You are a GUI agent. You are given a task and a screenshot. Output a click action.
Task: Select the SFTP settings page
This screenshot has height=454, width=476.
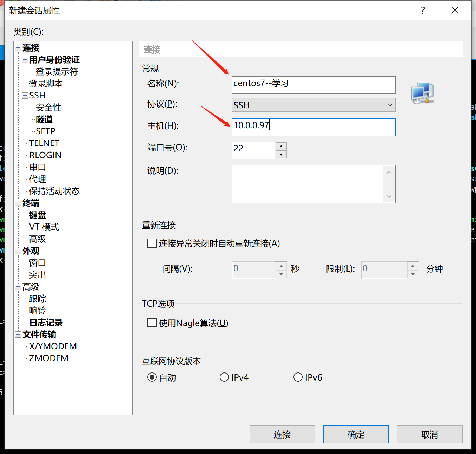pos(45,131)
